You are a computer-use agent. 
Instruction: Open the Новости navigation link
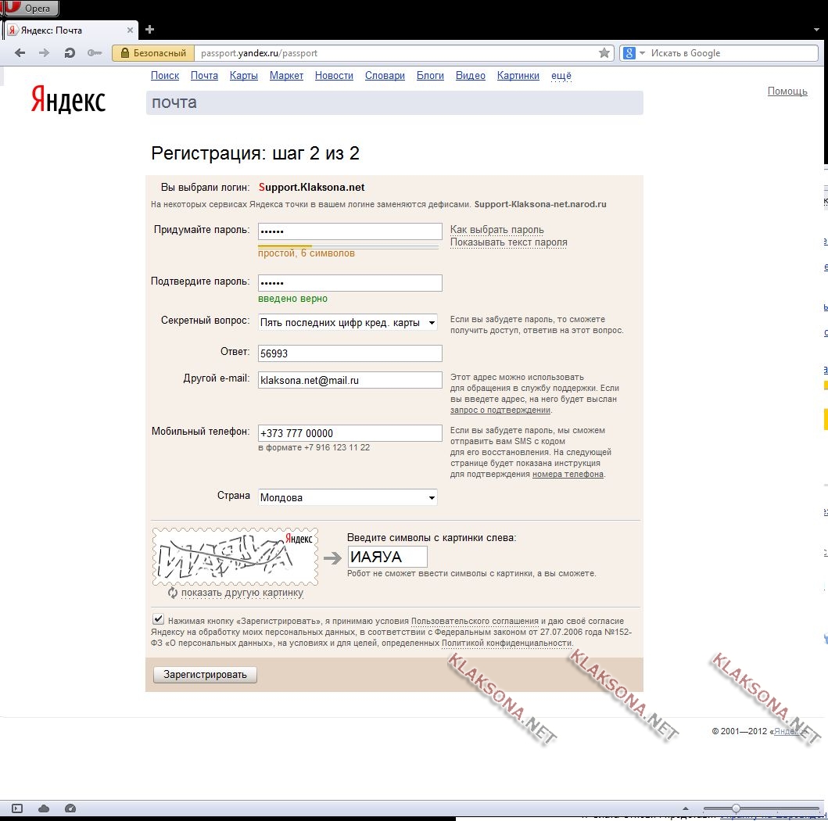coord(334,76)
